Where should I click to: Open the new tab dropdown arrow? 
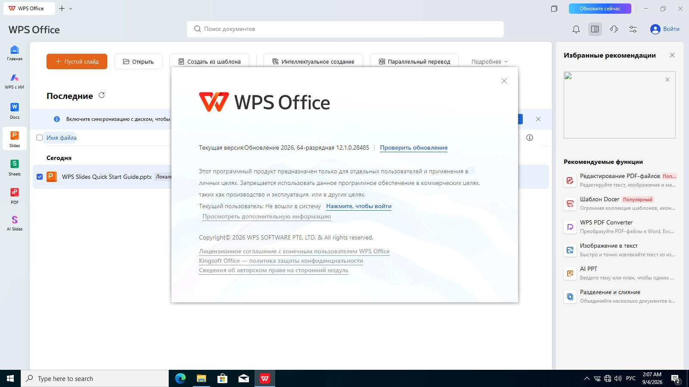coord(71,9)
